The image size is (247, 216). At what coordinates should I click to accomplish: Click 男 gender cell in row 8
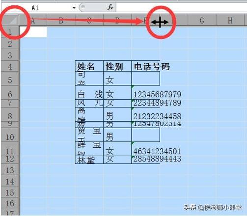coord(117,114)
